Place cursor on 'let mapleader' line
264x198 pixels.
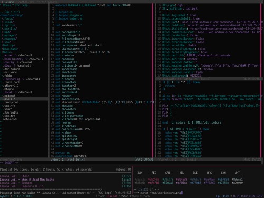tap(69, 25)
